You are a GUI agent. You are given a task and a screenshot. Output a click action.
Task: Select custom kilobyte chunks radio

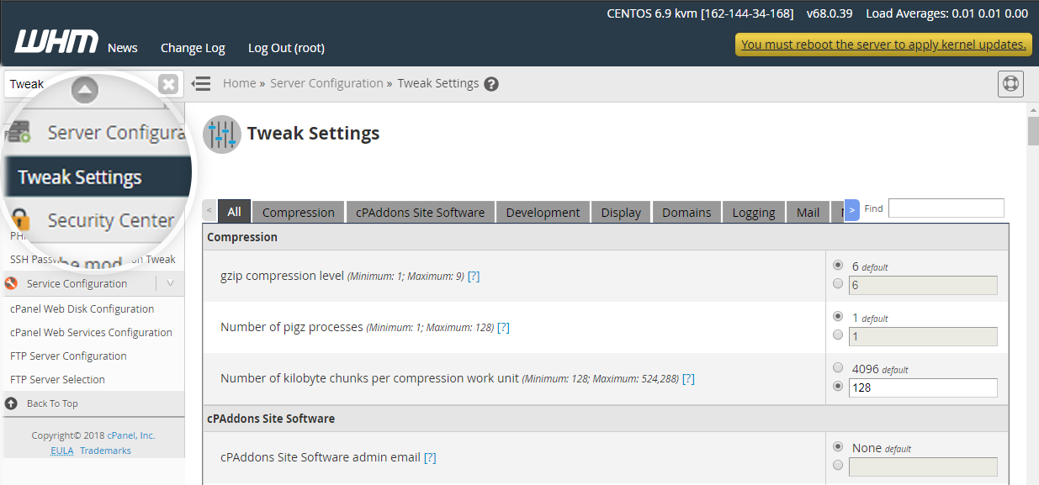(838, 387)
